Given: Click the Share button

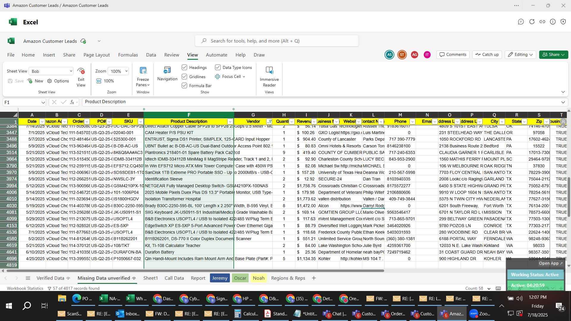Looking at the screenshot, I should point(554,55).
